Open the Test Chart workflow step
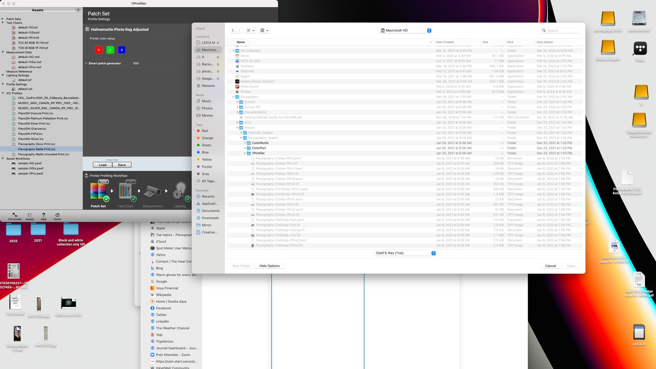This screenshot has width=656, height=369. point(125,191)
